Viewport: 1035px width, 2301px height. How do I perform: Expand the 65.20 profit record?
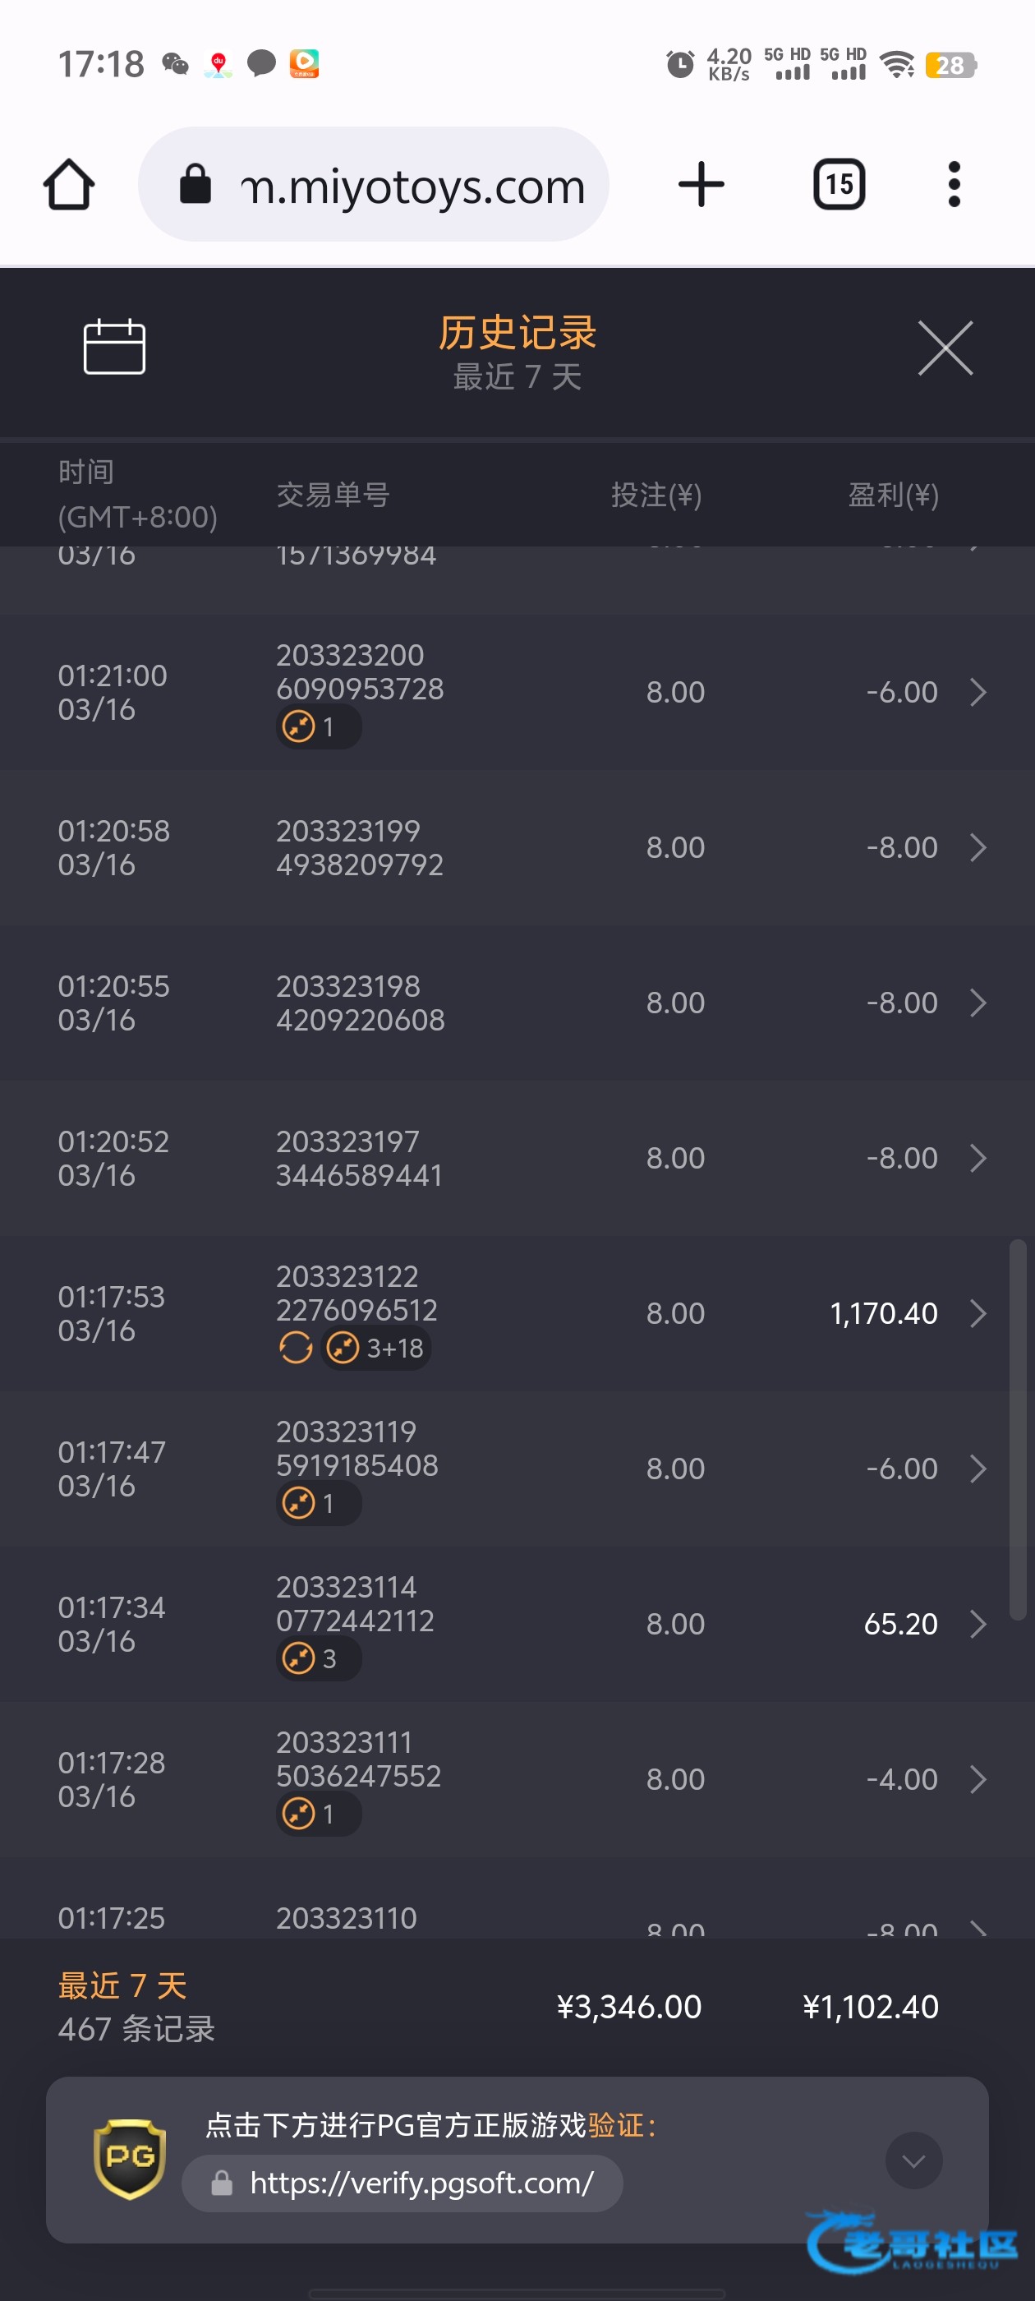977,1624
